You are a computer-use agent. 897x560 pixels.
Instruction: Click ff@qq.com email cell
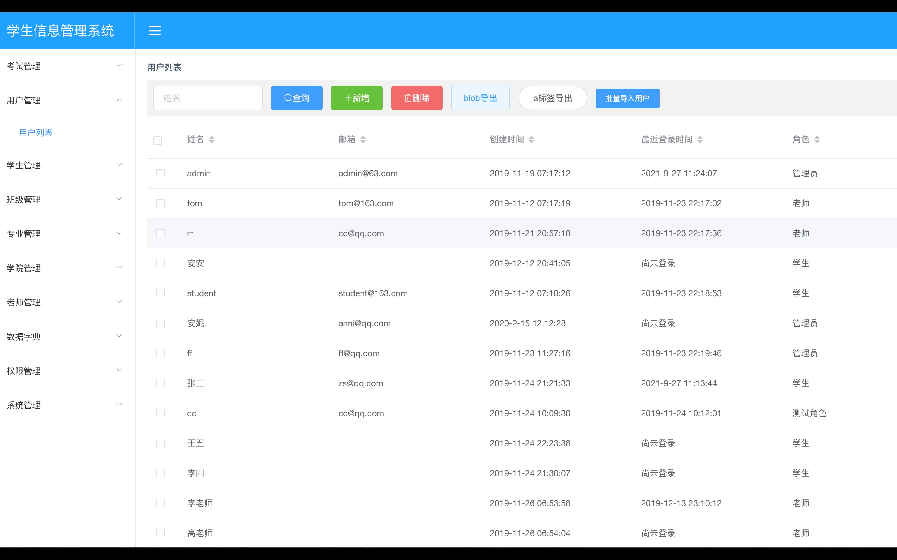359,353
